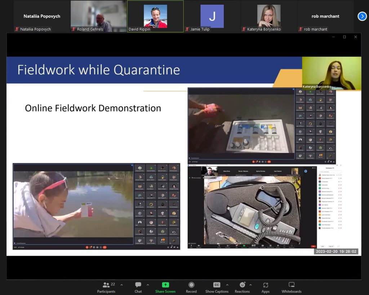The image size is (369, 295).
Task: Open the Chat panel
Action: point(138,287)
